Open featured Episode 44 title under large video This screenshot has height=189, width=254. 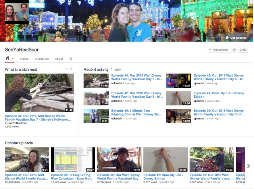pyautogui.click(x=38, y=118)
